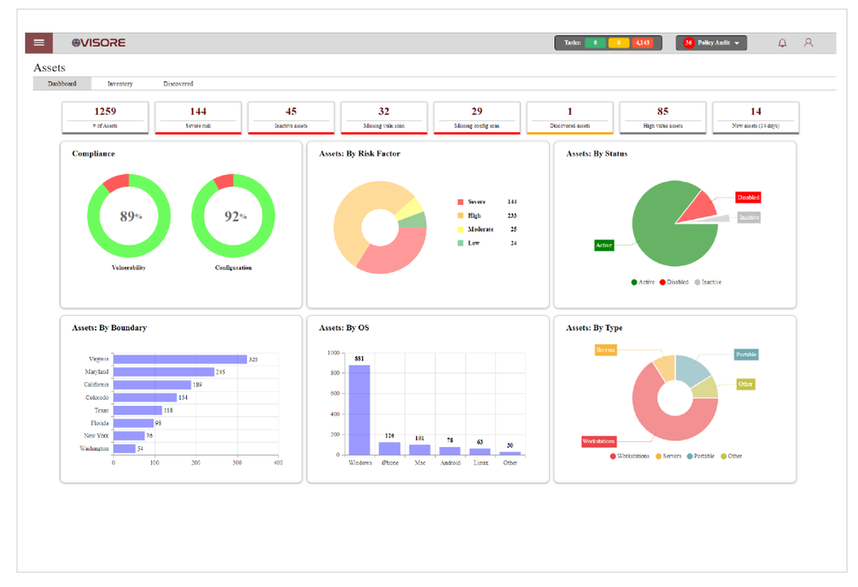Toggle the Active status legend item
Viewport: 858px width, 587px height.
click(643, 282)
